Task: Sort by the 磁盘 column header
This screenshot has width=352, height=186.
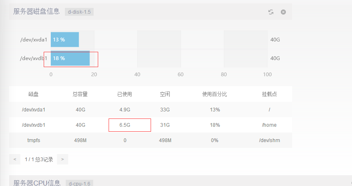Action: coord(34,94)
